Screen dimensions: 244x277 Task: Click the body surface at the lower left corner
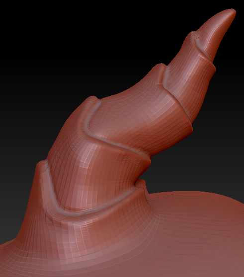(10, 262)
